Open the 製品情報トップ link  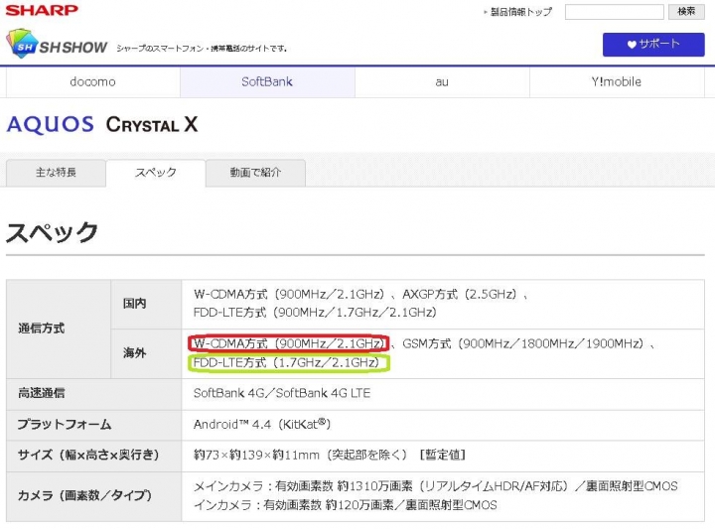(x=518, y=12)
